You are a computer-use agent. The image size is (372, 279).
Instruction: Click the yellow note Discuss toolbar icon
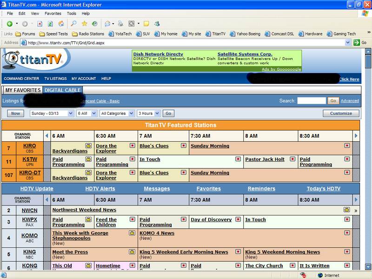point(146,24)
